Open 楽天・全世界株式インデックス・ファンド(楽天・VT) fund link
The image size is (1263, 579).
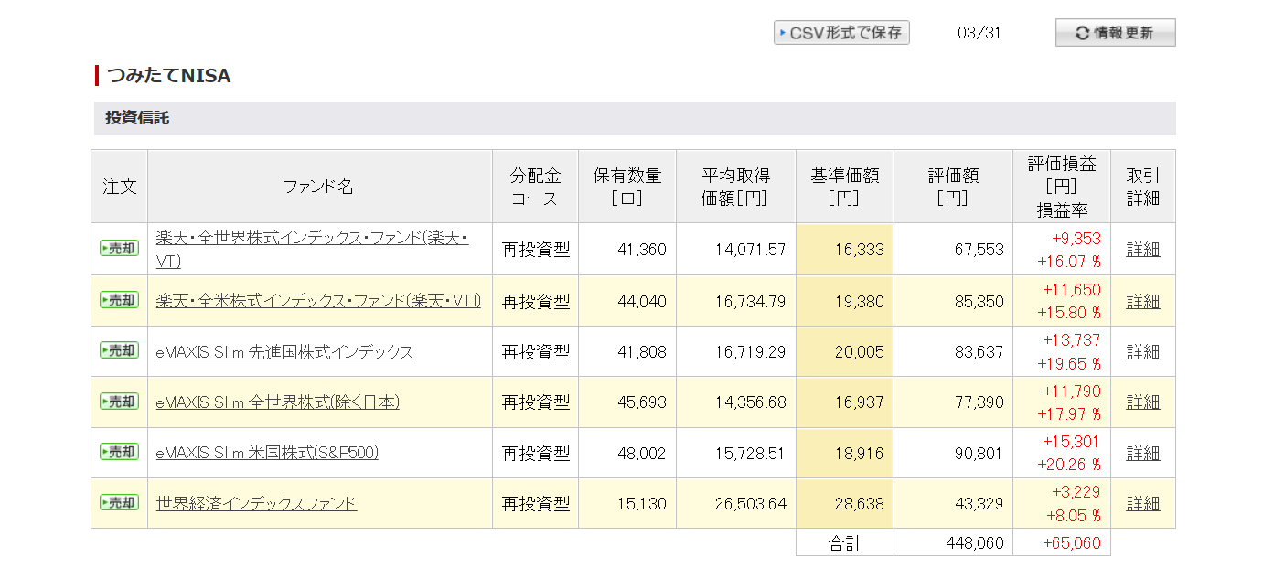[x=312, y=249]
